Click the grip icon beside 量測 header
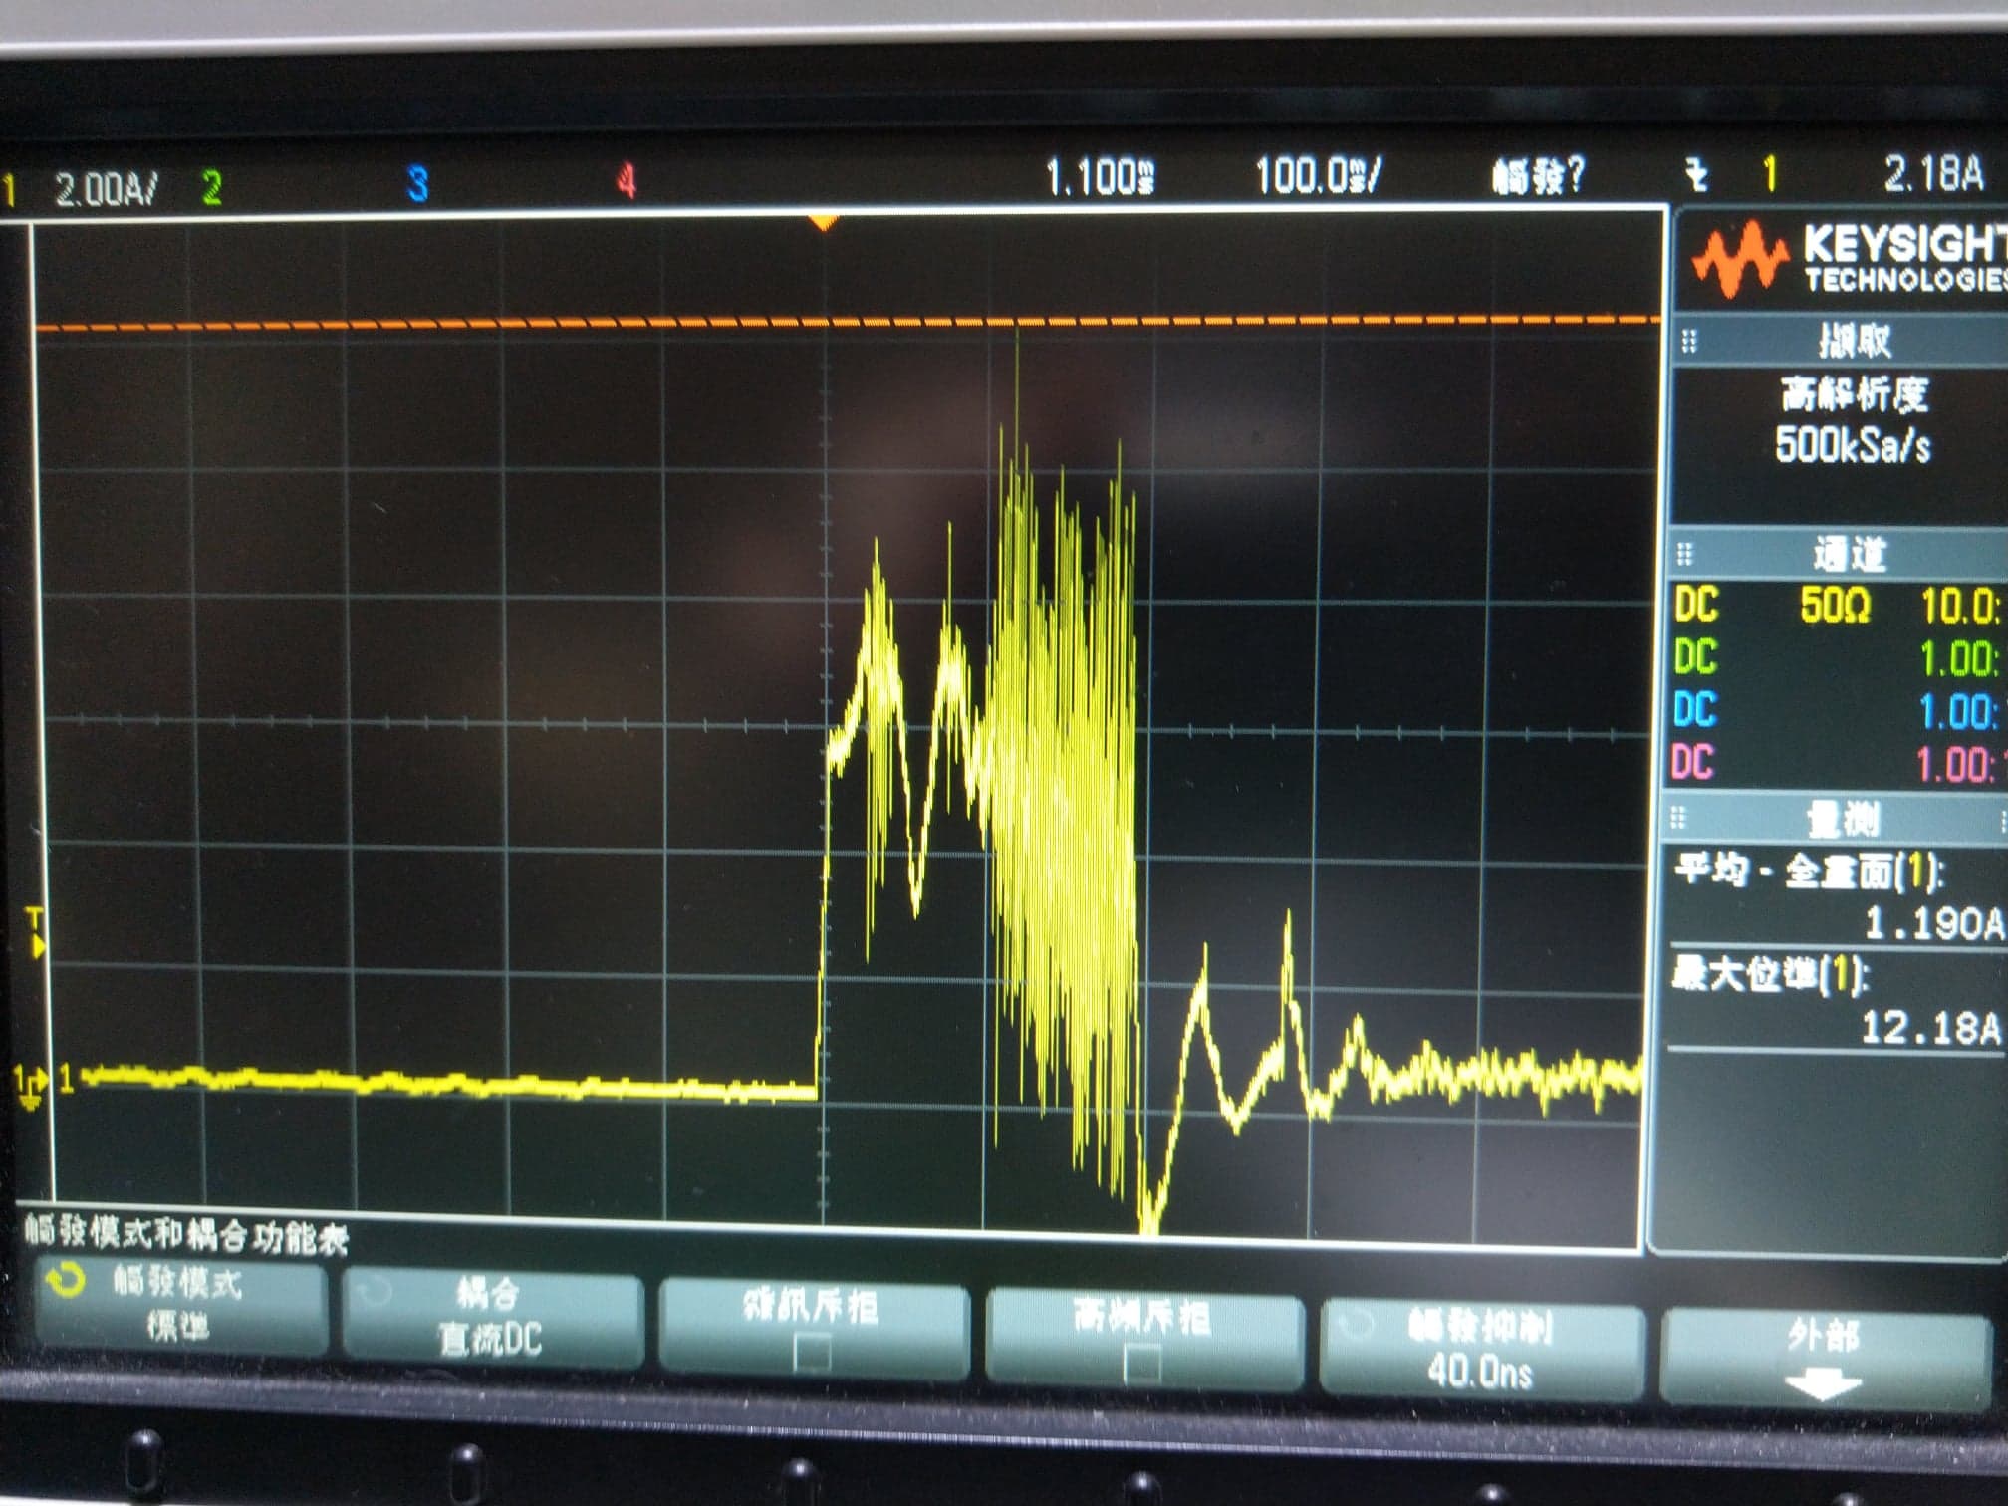 pyautogui.click(x=1679, y=819)
